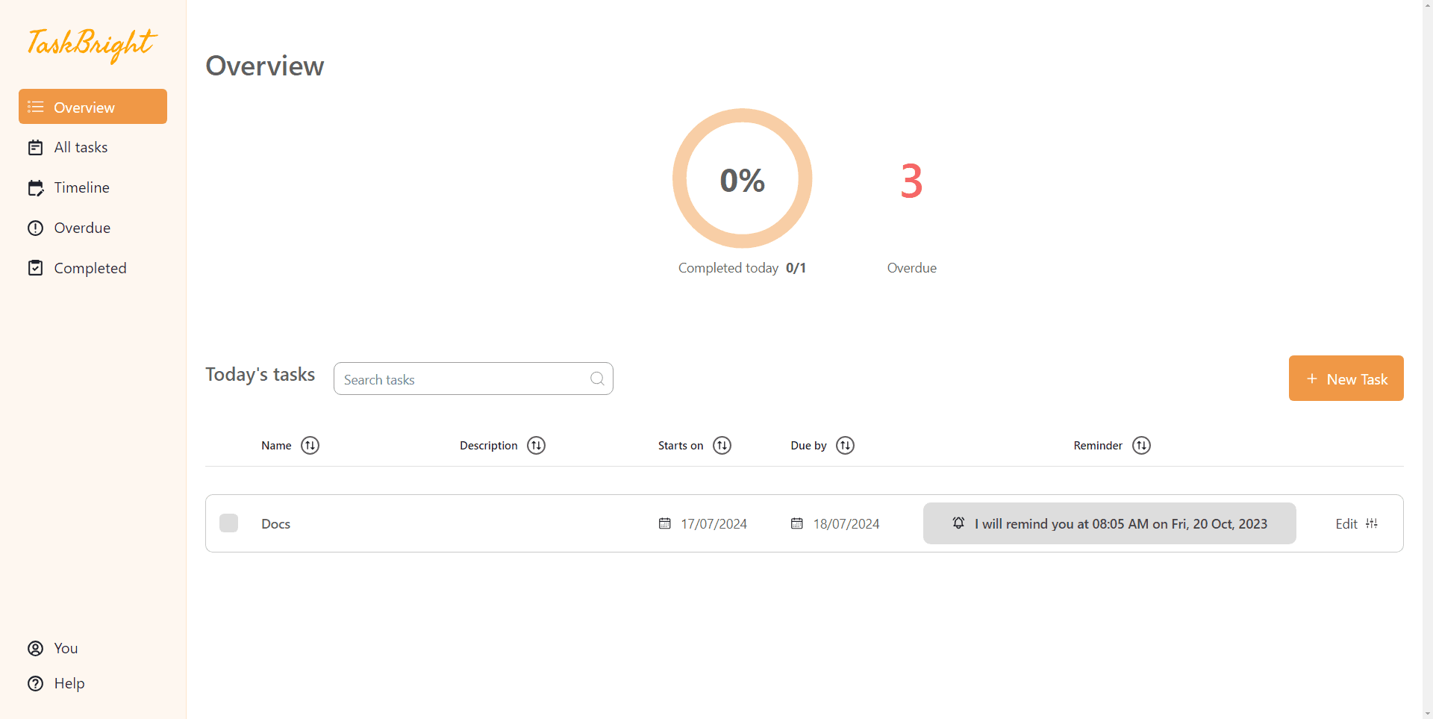Viewport: 1433px width, 719px height.
Task: Open the You profile page
Action: [x=66, y=649]
